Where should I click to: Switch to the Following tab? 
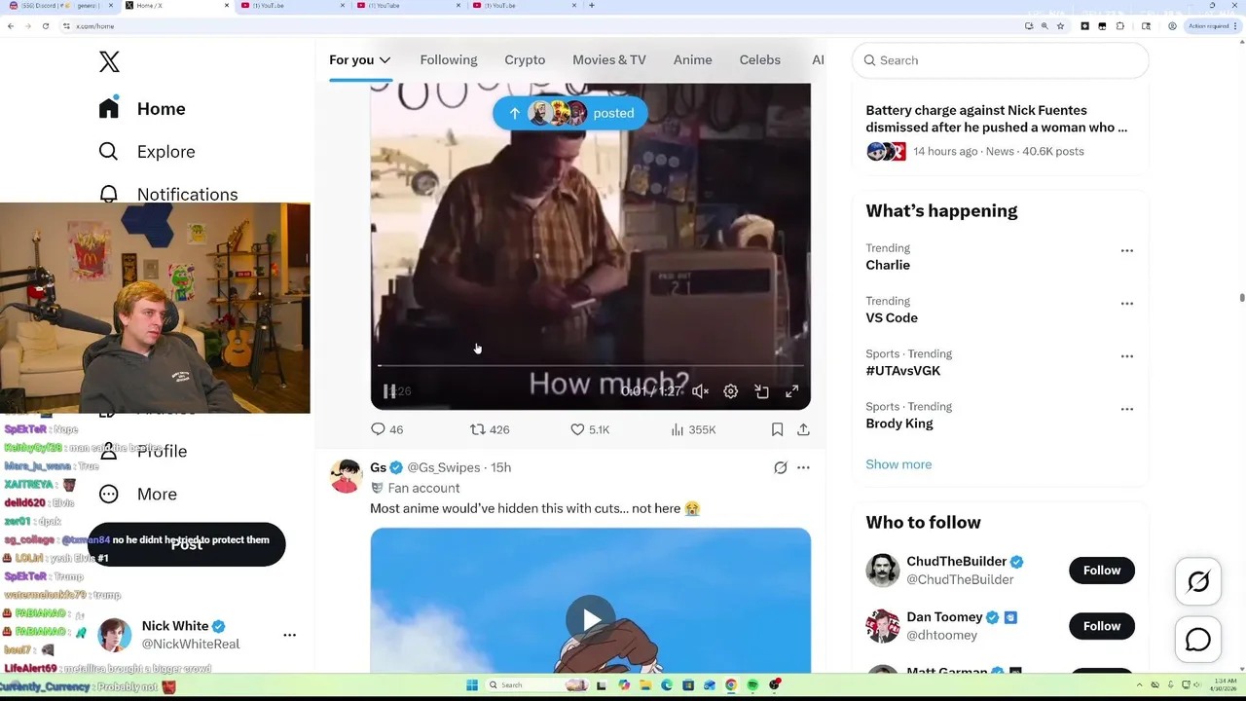click(x=449, y=60)
